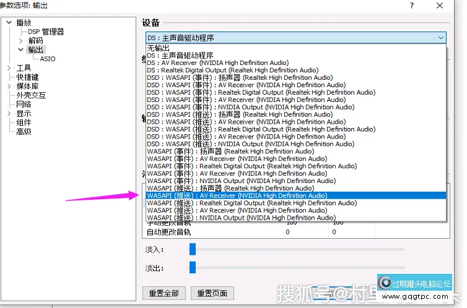Expand the 工具 tree node

point(9,68)
